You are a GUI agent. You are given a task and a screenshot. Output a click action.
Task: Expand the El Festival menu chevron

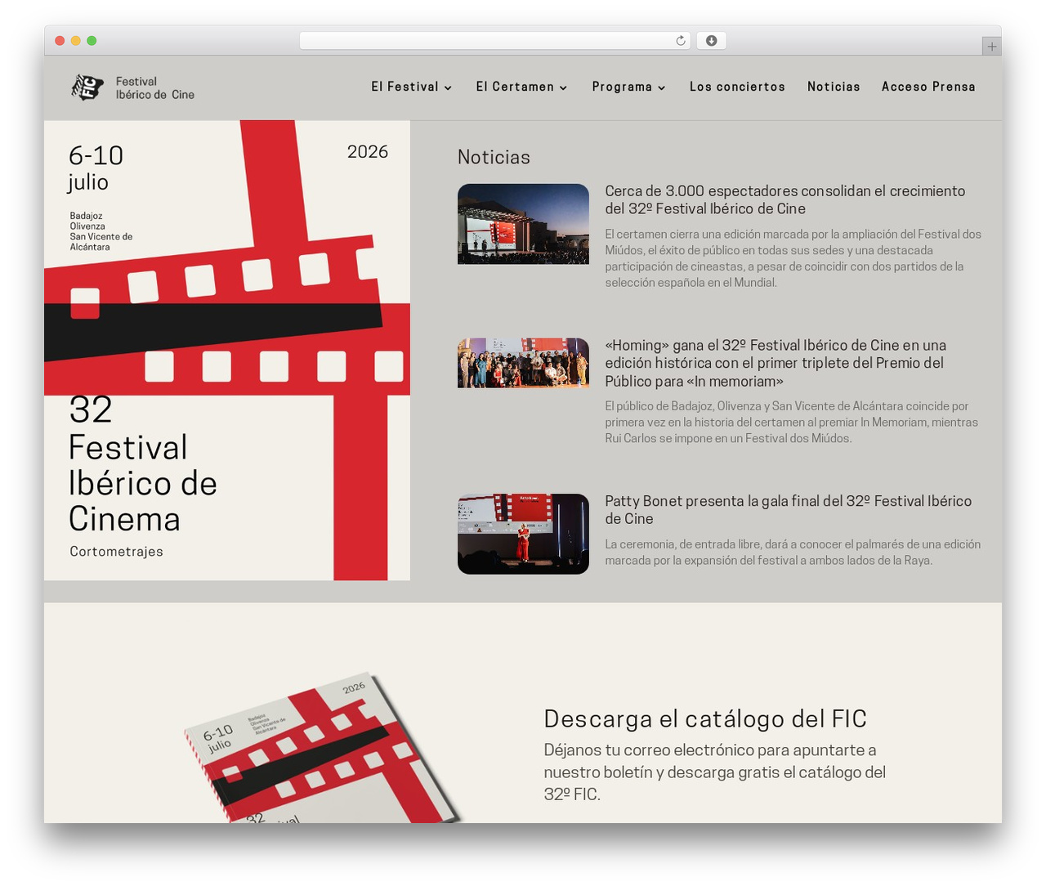click(448, 87)
